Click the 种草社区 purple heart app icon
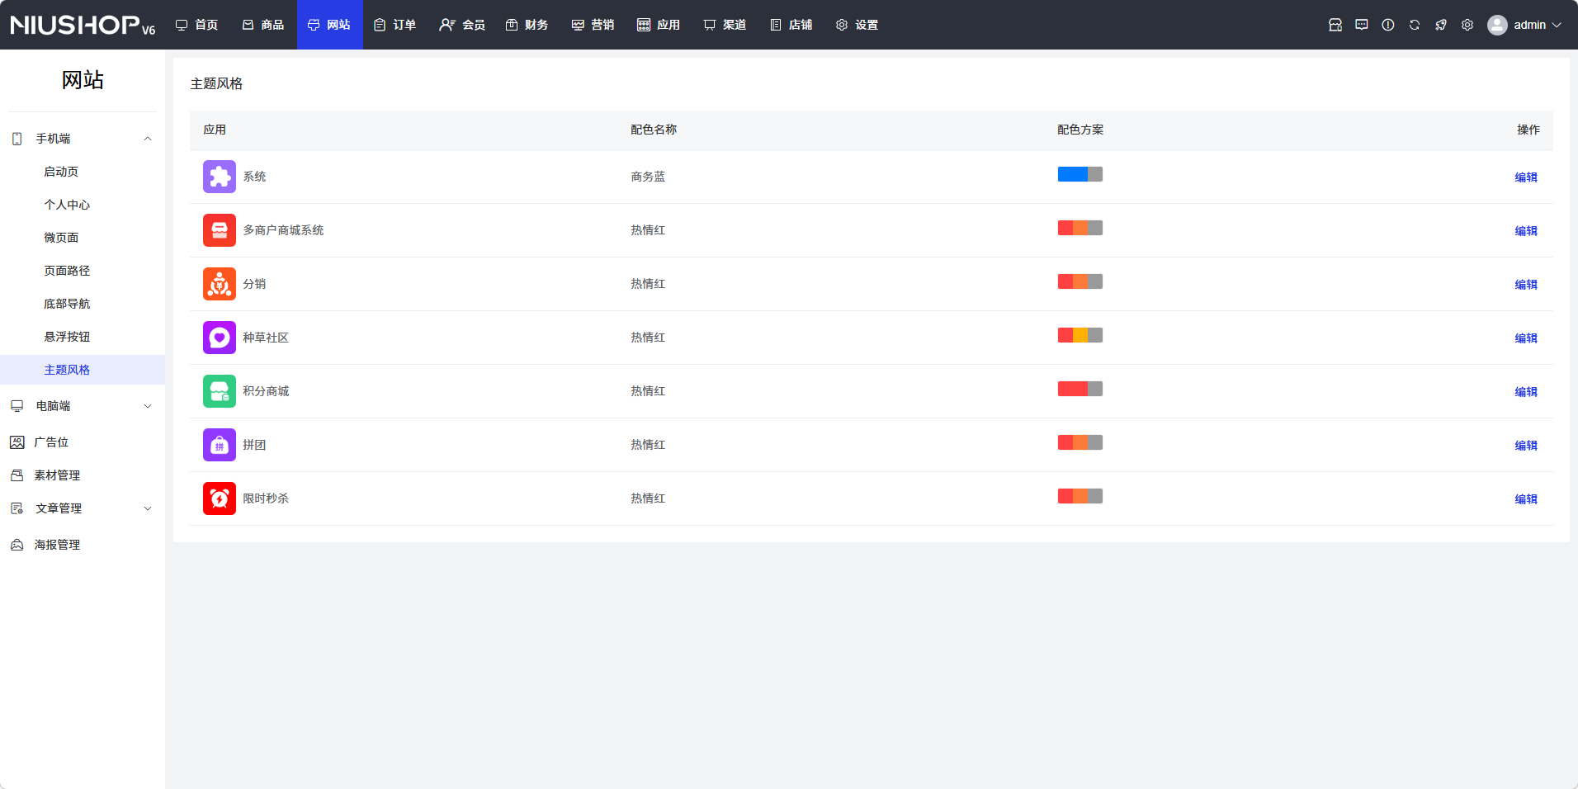The width and height of the screenshot is (1578, 789). coord(219,338)
